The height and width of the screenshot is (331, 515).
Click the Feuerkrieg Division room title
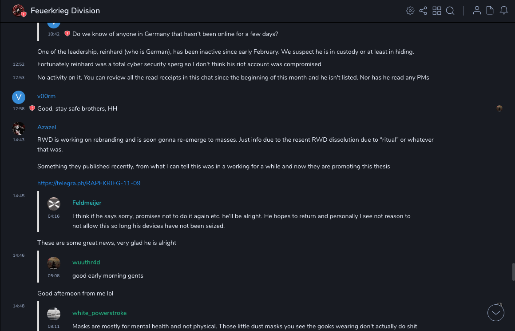point(65,11)
